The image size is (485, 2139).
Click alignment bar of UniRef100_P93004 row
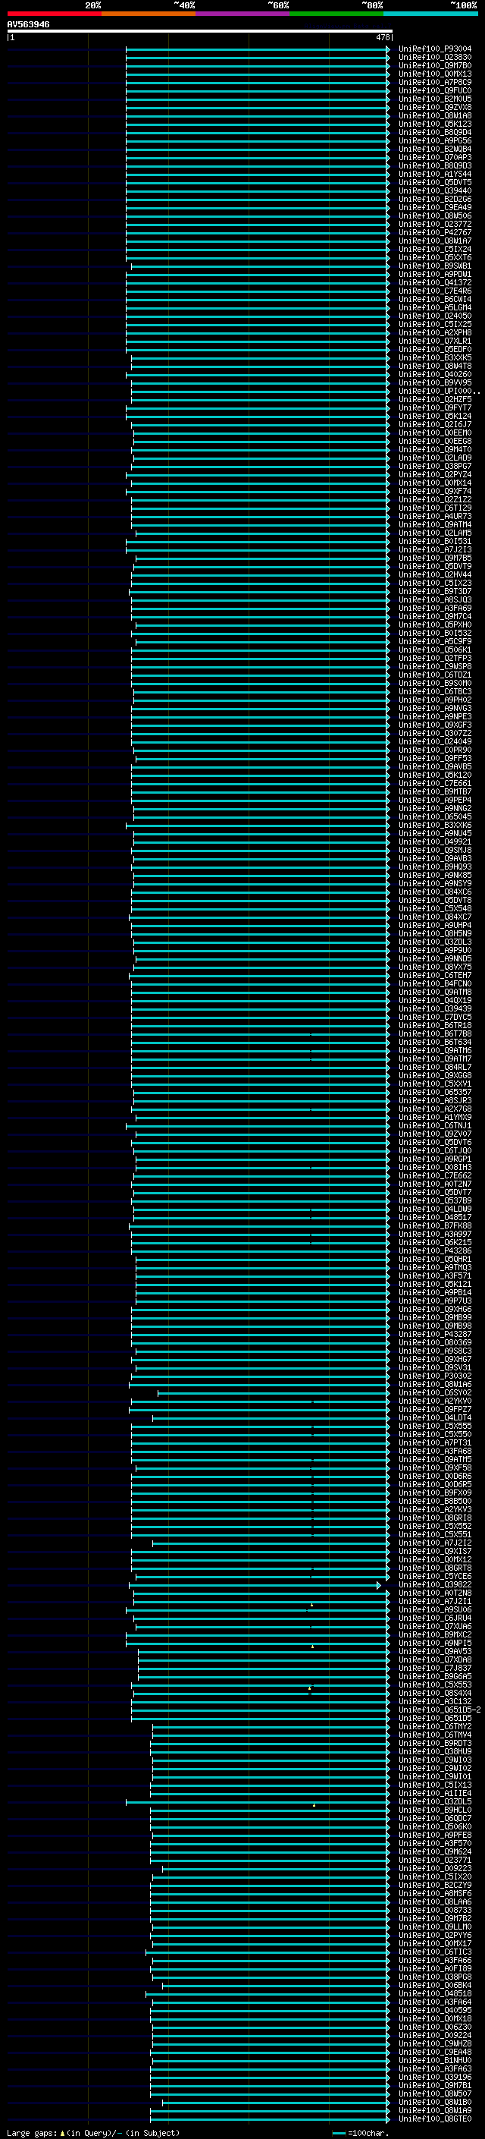pyautogui.click(x=258, y=49)
